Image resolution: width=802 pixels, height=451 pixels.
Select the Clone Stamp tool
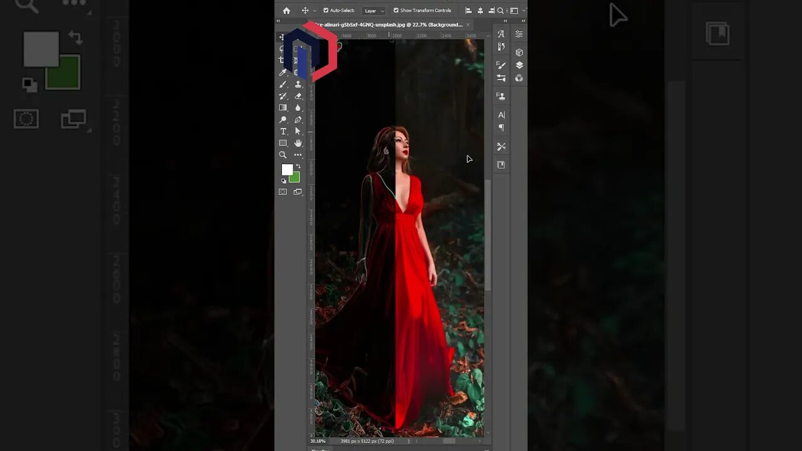pyautogui.click(x=298, y=85)
